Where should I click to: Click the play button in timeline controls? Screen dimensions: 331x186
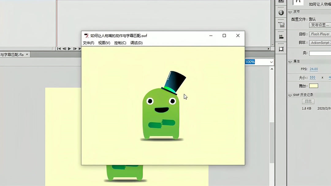coord(69,49)
